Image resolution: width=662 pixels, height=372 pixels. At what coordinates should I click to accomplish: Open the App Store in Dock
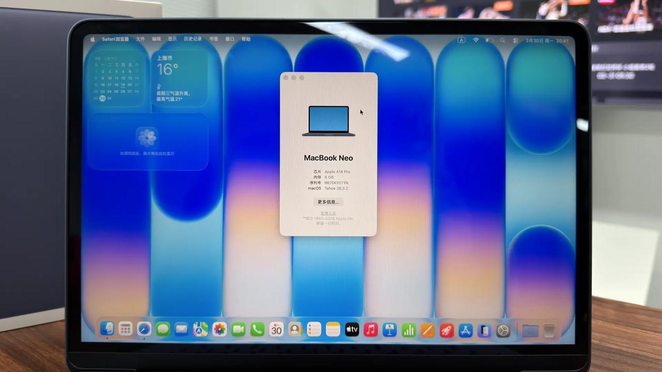(x=465, y=330)
